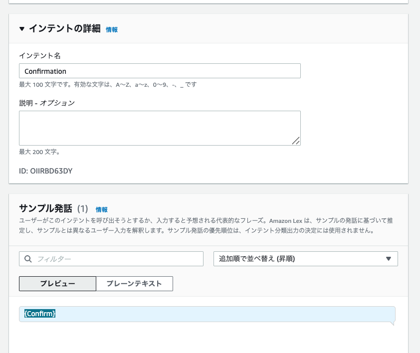
Task: Click the 最大 200 文字。 hint text
Action: (39, 152)
